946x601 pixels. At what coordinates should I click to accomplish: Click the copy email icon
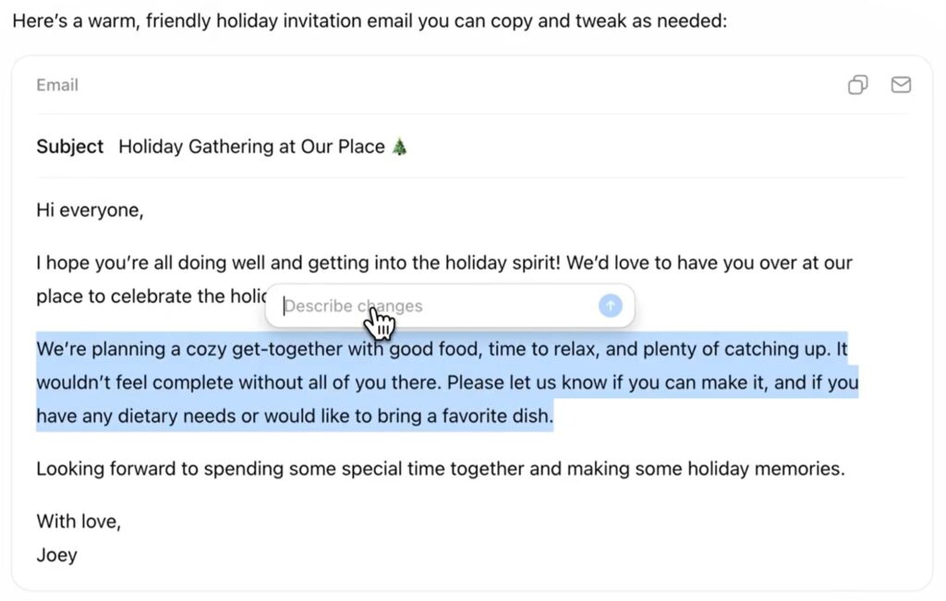click(x=857, y=85)
